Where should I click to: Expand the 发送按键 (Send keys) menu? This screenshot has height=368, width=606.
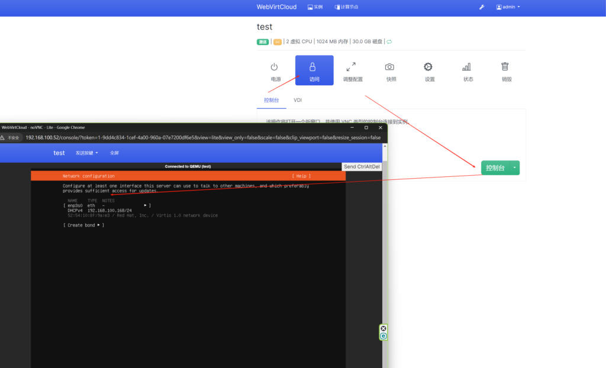tap(86, 153)
